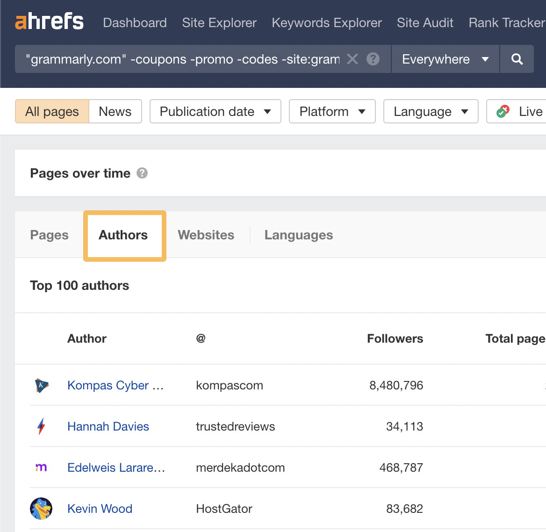Click the trustedreviews lightning favicon

click(x=41, y=426)
